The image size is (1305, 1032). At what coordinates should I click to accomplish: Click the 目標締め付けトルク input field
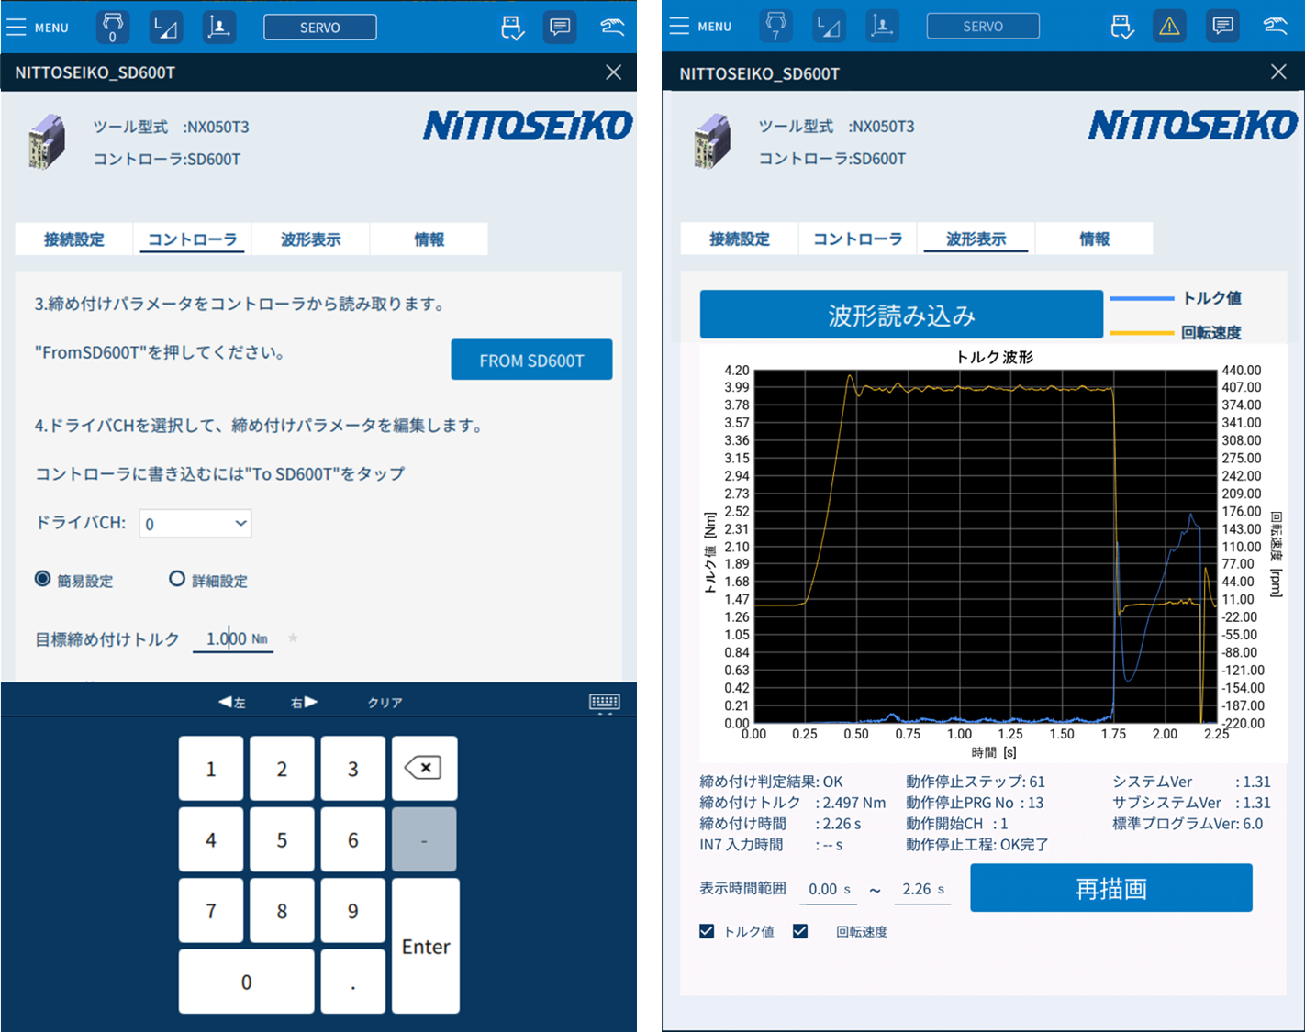(x=233, y=639)
